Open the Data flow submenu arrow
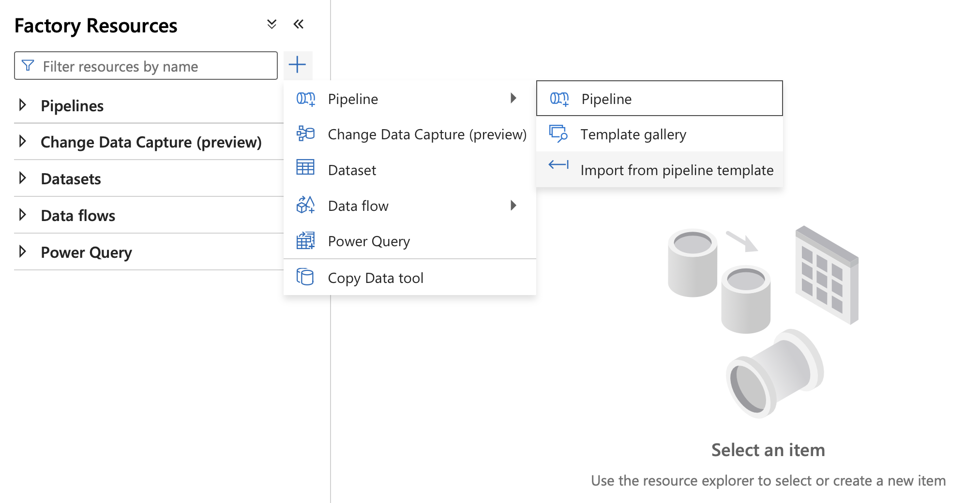 [513, 206]
